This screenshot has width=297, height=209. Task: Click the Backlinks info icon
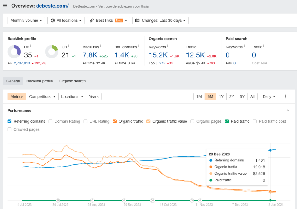[x=101, y=46]
